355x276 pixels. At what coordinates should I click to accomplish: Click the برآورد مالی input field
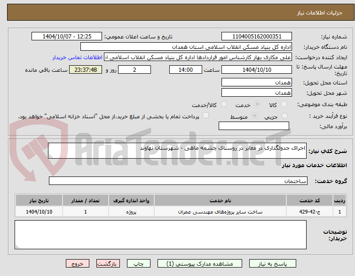tap(254, 126)
